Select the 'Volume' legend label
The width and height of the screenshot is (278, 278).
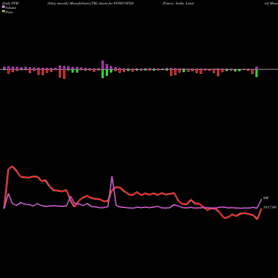coord(11,8)
